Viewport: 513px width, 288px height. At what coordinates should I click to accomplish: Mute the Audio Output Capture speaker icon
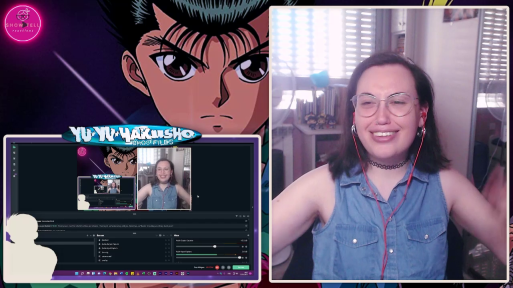point(243,246)
